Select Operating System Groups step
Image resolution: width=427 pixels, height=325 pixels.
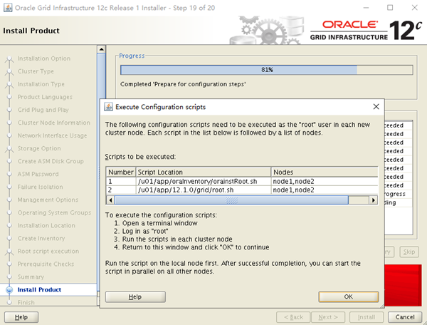click(54, 212)
